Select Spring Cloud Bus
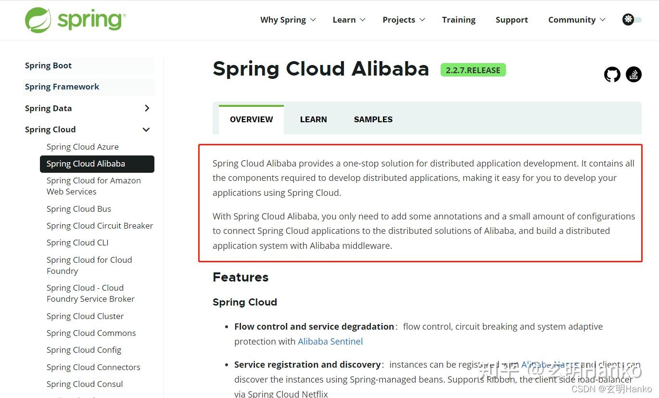 [x=79, y=209]
